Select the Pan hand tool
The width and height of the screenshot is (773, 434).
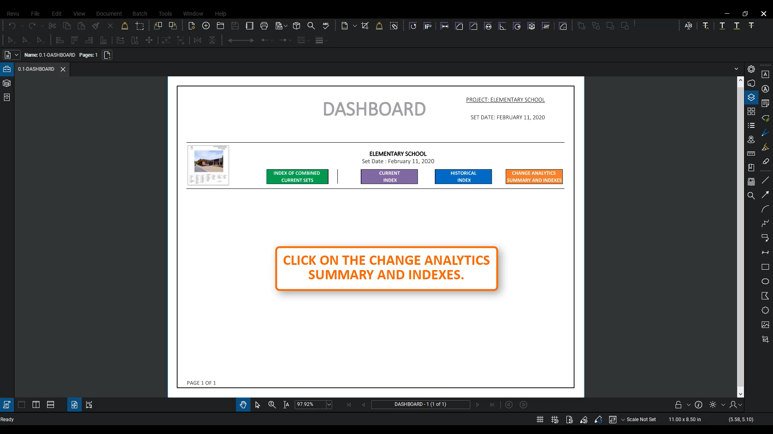click(x=243, y=405)
